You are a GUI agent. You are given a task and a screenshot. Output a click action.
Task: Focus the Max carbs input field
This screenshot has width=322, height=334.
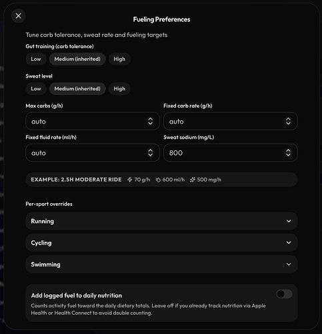coord(93,122)
